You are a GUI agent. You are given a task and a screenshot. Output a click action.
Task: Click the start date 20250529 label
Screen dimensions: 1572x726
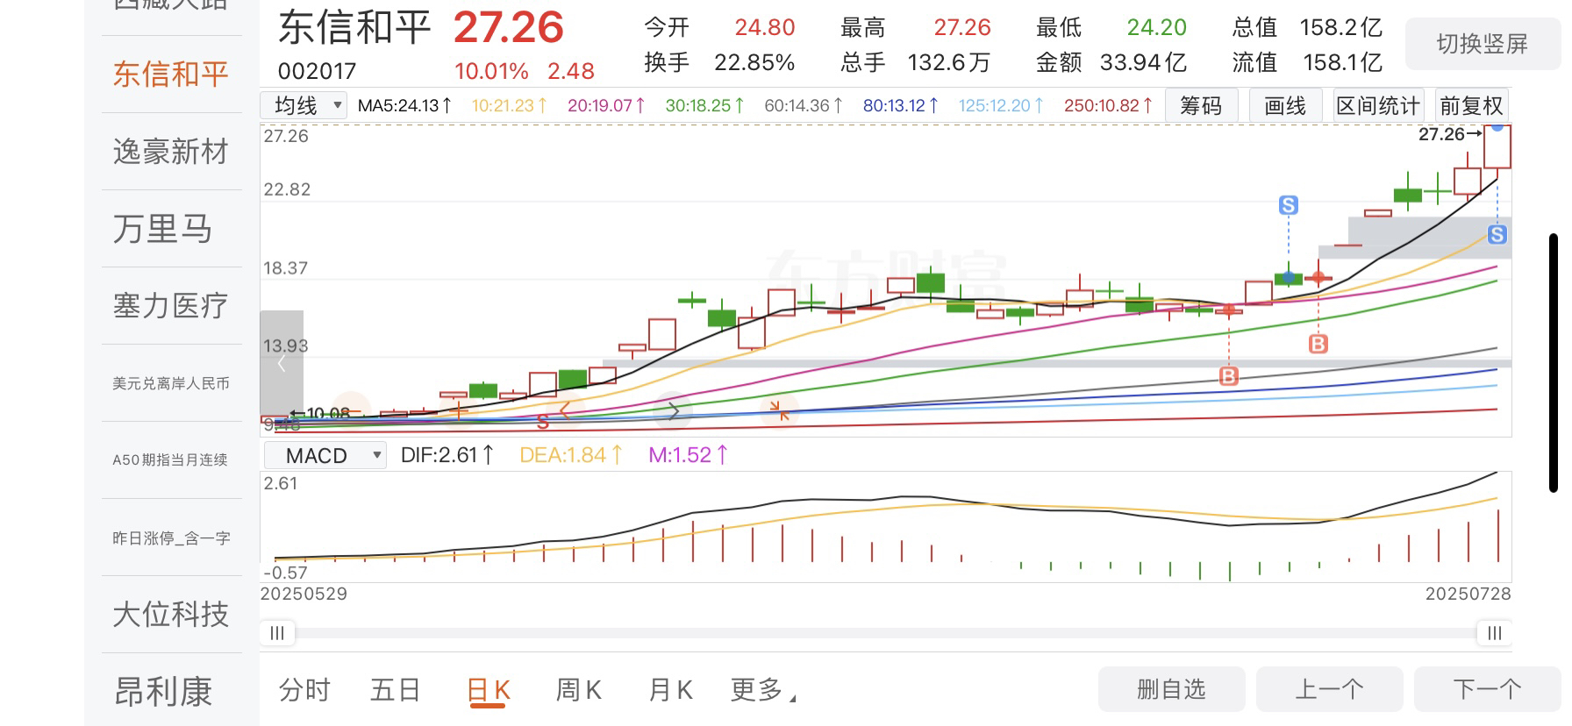click(304, 594)
